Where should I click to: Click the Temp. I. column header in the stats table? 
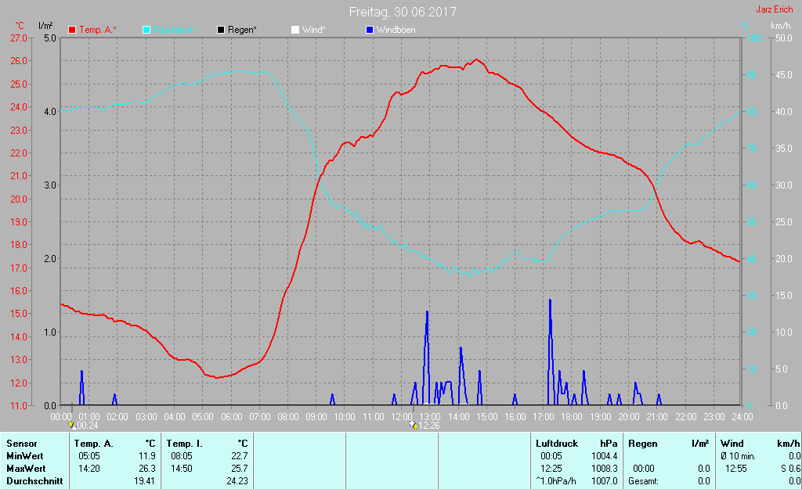point(185,444)
